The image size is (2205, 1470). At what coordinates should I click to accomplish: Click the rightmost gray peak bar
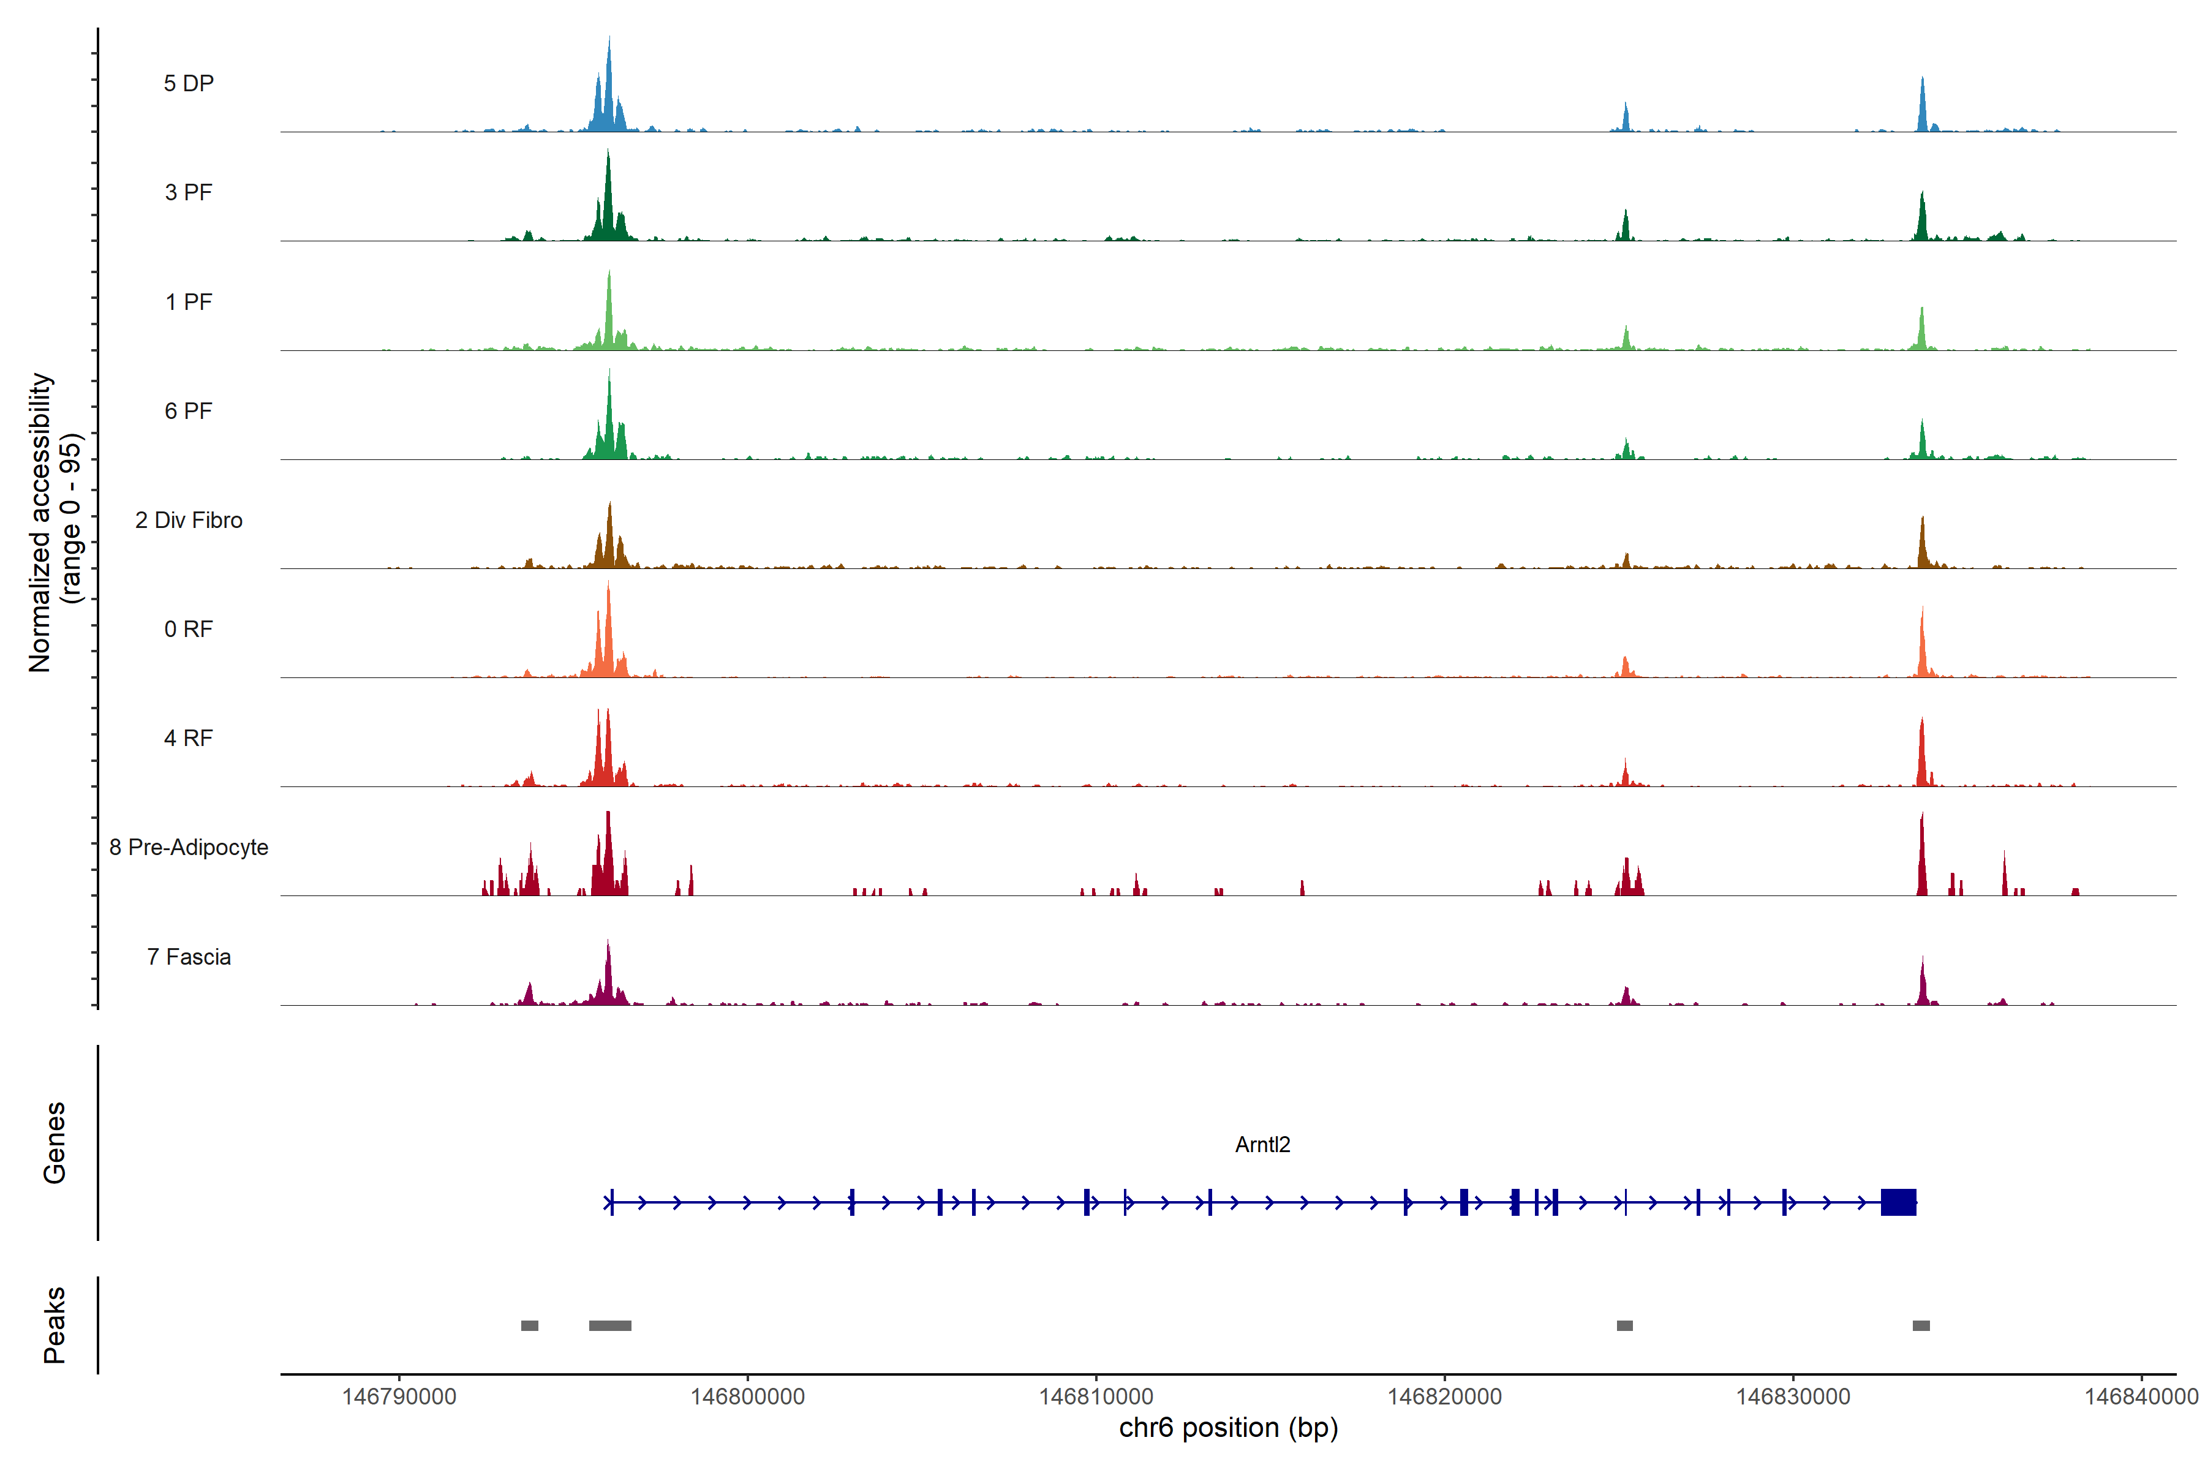pyautogui.click(x=1921, y=1325)
